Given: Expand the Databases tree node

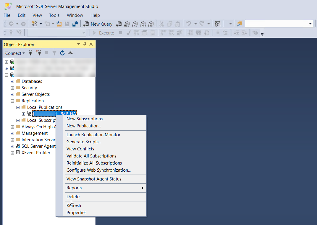Looking at the screenshot, I should coord(12,81).
